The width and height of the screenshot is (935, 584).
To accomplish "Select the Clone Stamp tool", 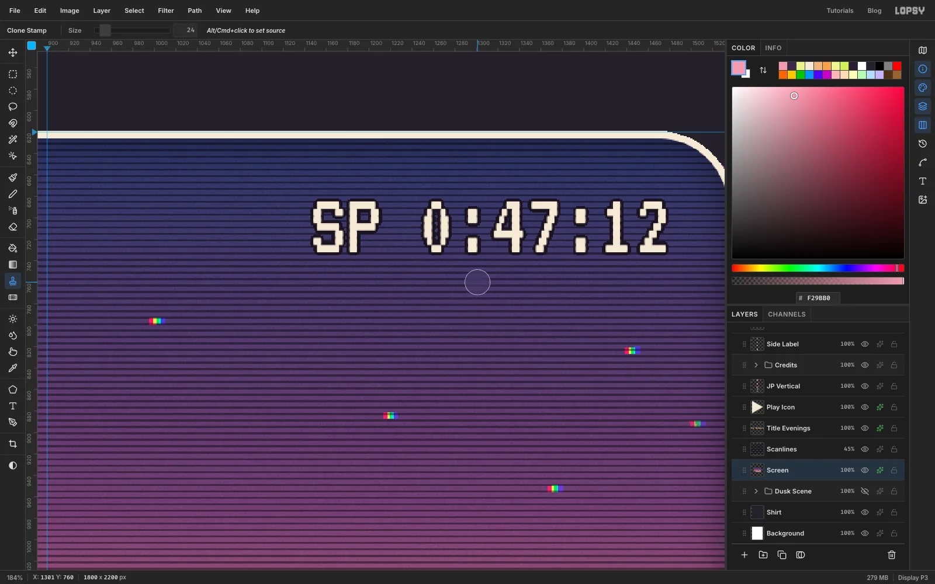I will click(x=13, y=281).
